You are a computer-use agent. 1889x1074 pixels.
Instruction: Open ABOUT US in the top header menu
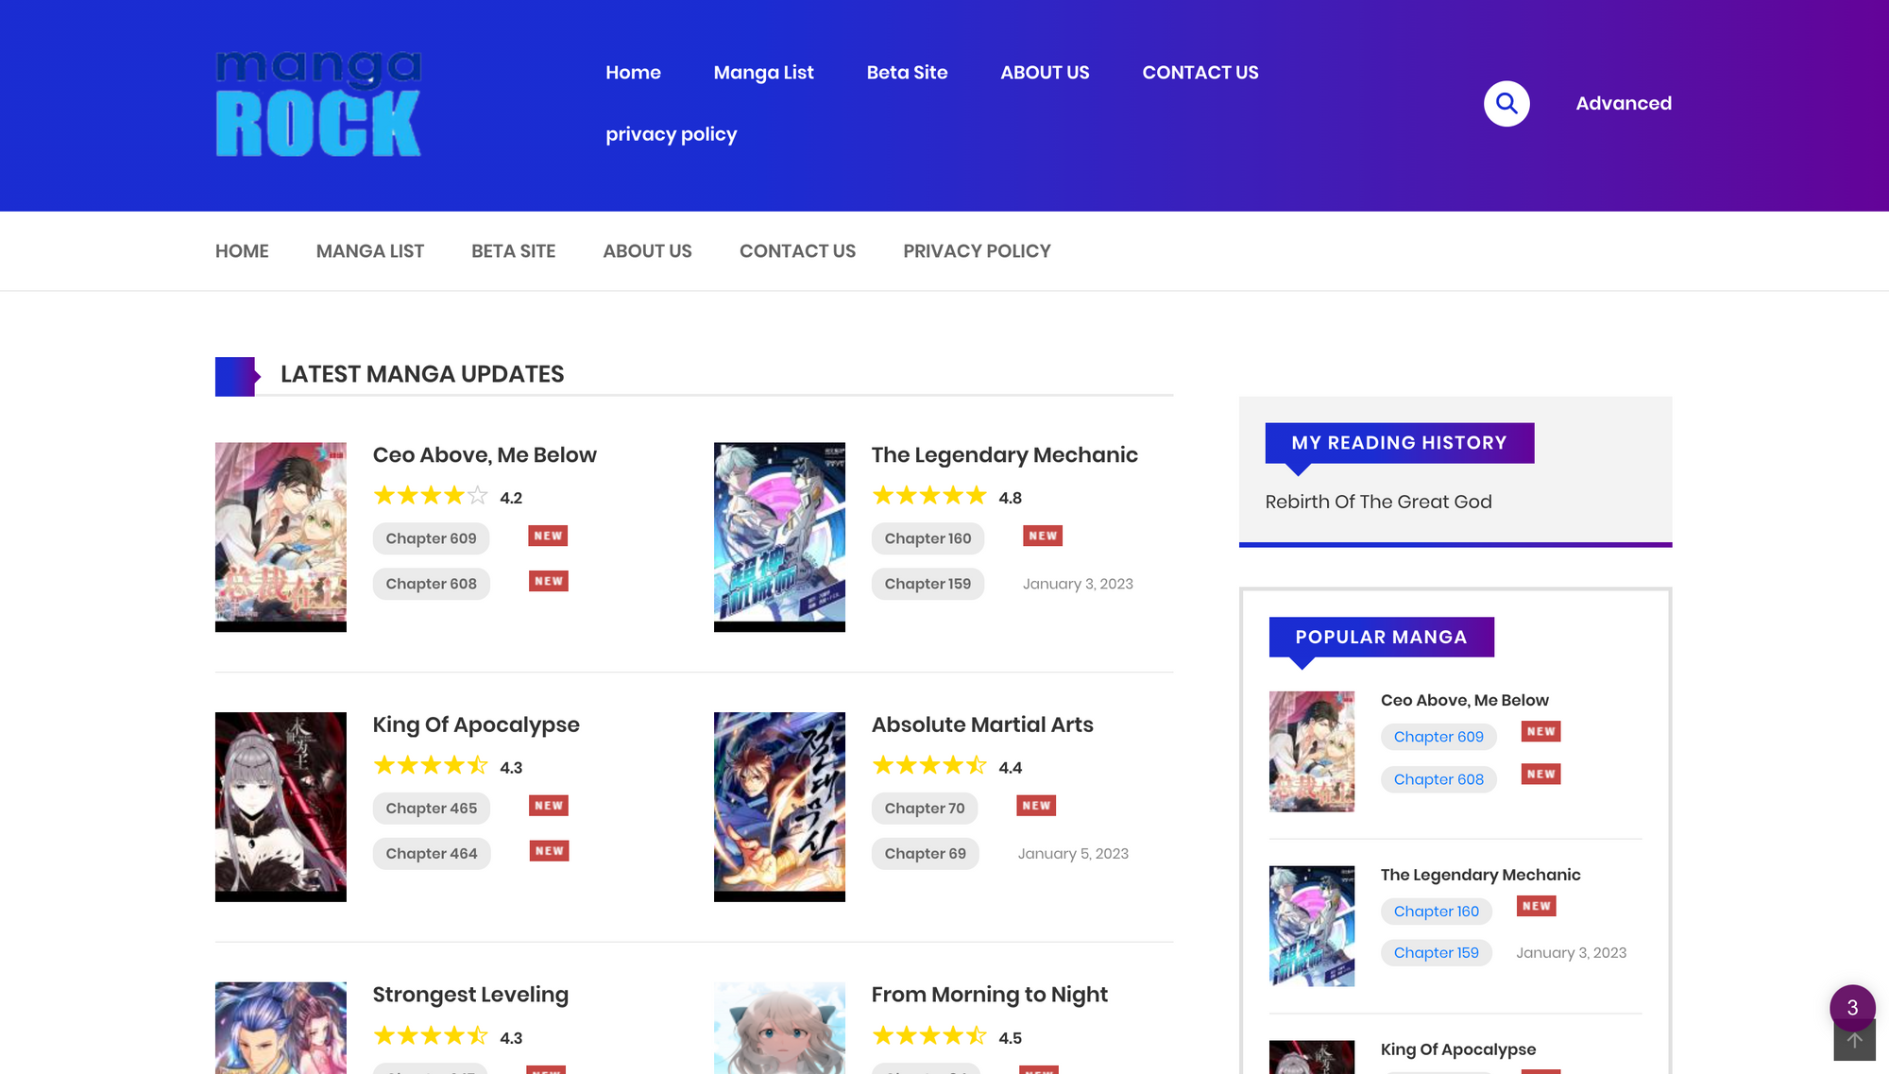point(1045,73)
